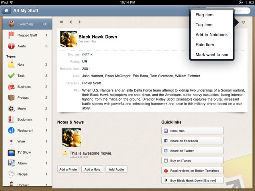The width and height of the screenshot is (255, 191).
Task: Open Flagged Stuff flag icon
Action: point(11,35)
